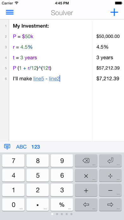The image size is (124, 220).
Task: Move cursor left with arrow key
Action: coord(86,205)
